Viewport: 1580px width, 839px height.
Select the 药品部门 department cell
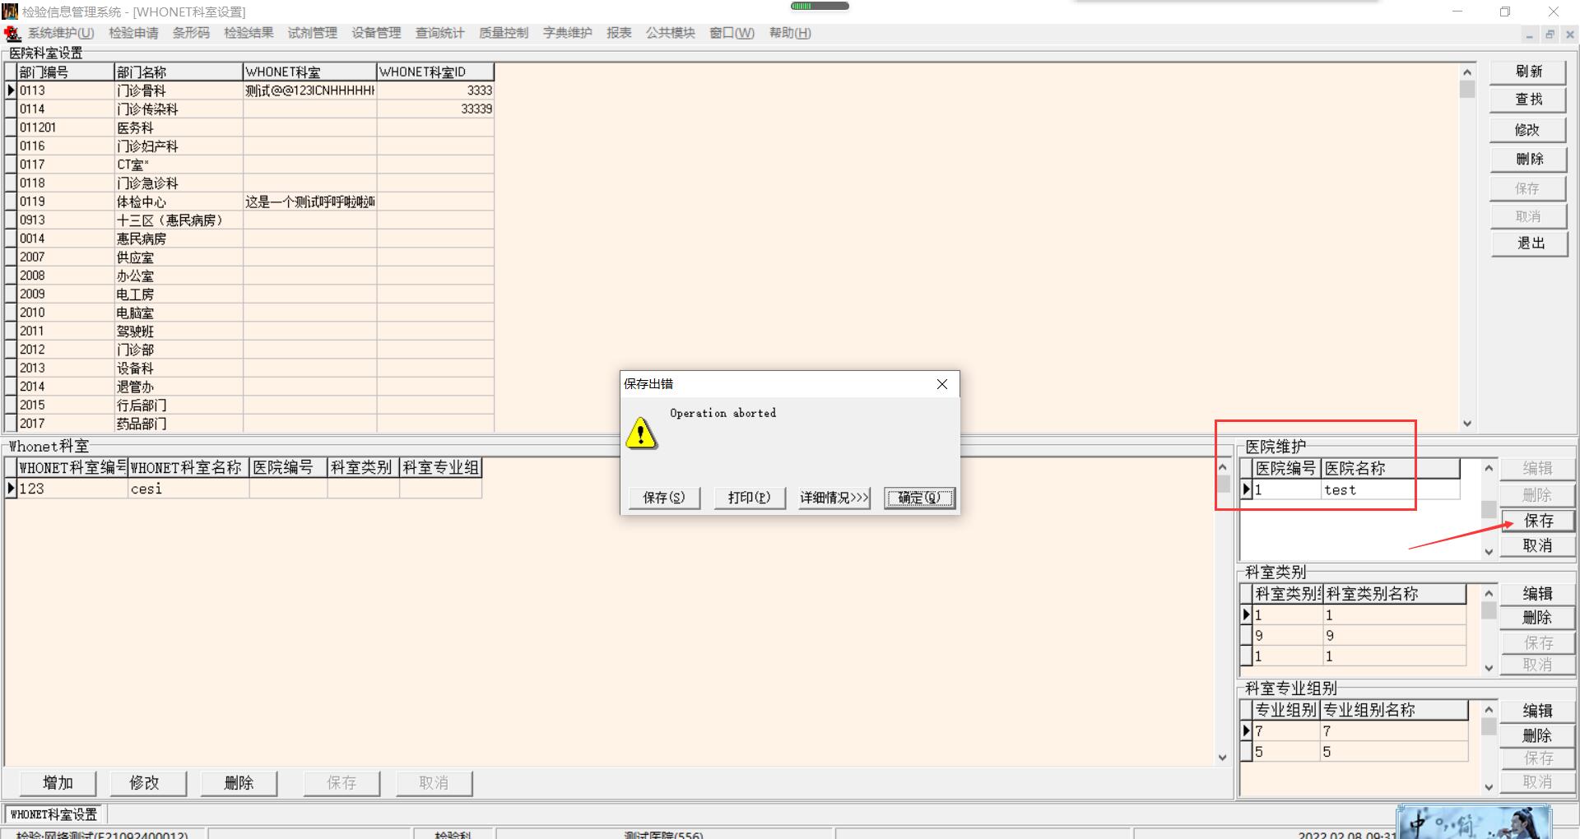pyautogui.click(x=179, y=424)
